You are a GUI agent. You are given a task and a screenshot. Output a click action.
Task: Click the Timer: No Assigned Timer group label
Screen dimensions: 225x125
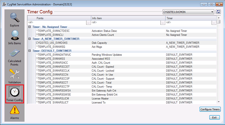pos(50,27)
